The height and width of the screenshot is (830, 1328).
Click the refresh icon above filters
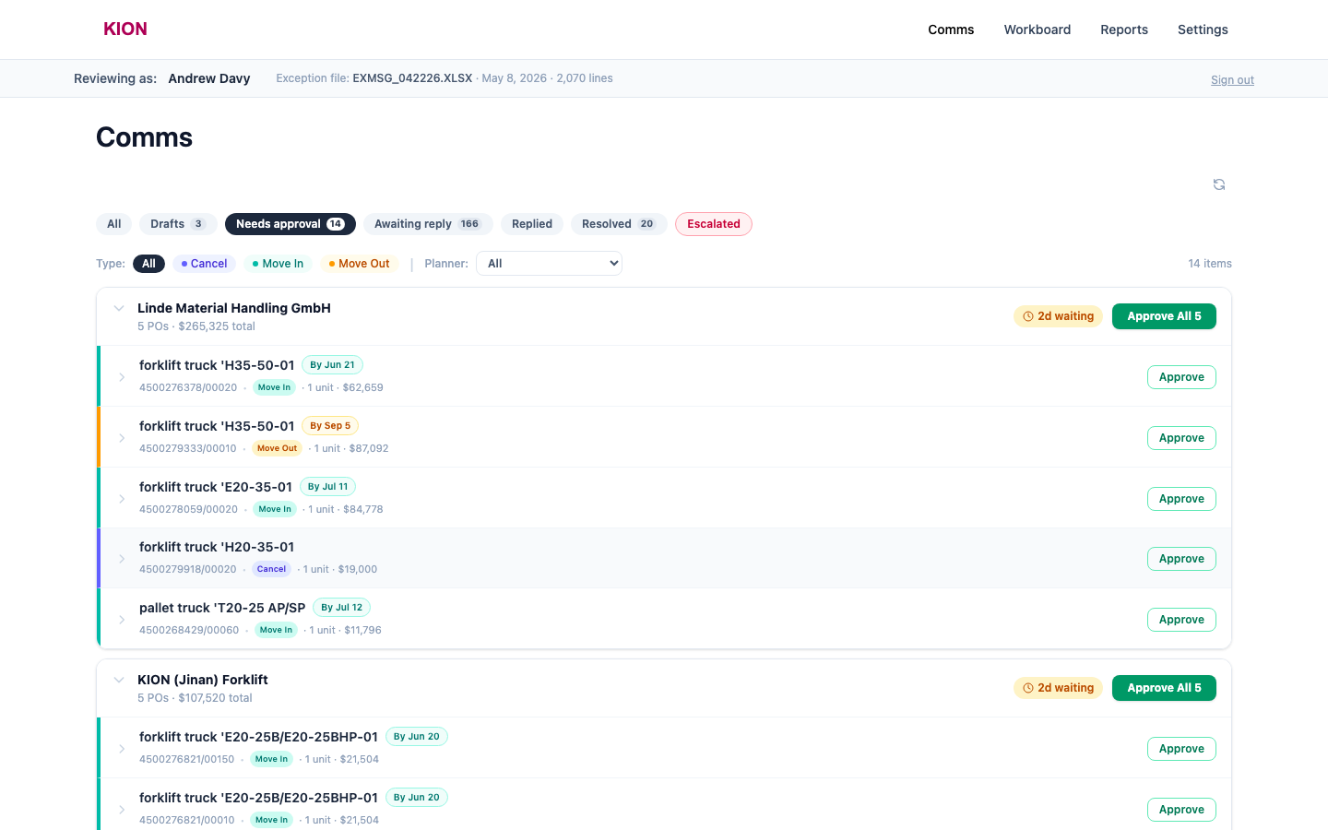tap(1219, 184)
